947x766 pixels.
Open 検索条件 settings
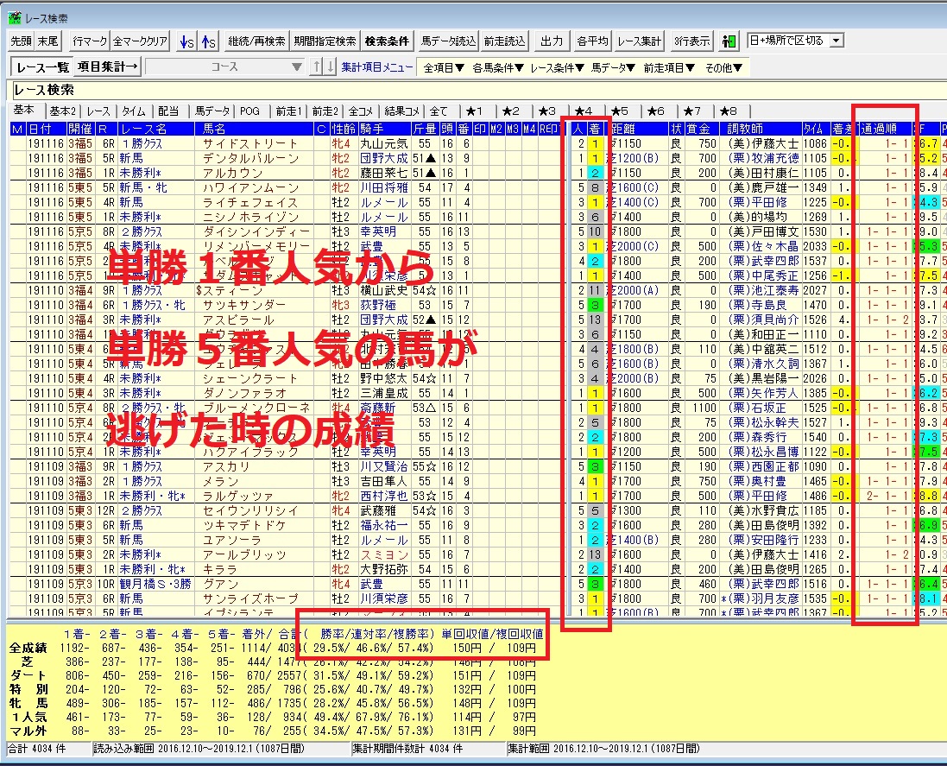coord(387,41)
